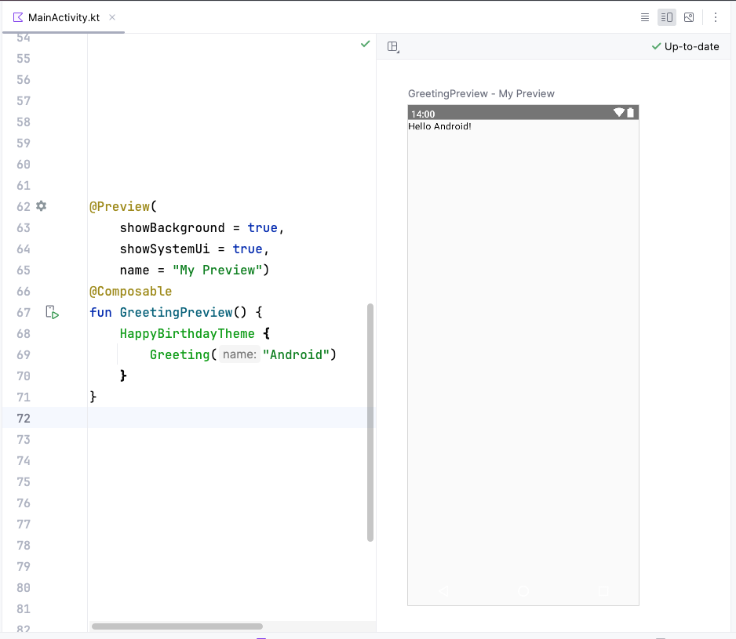736x639 pixels.
Task: Click the Kotlin file icon on tab
Action: [18, 17]
